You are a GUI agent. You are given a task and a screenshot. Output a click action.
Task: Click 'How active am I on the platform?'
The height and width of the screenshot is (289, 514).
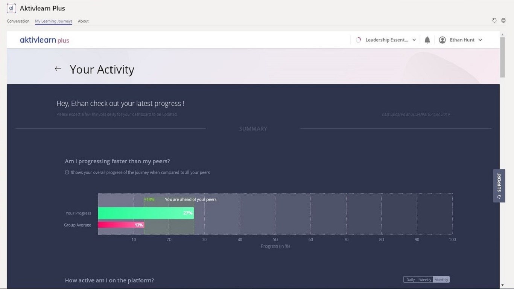(x=109, y=280)
